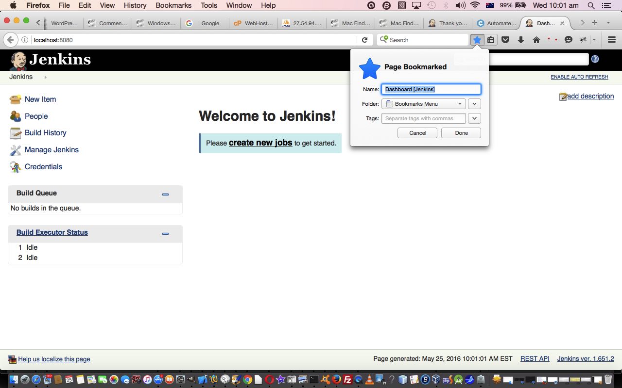Open a new browser tab
This screenshot has width=622, height=388.
tap(594, 23)
